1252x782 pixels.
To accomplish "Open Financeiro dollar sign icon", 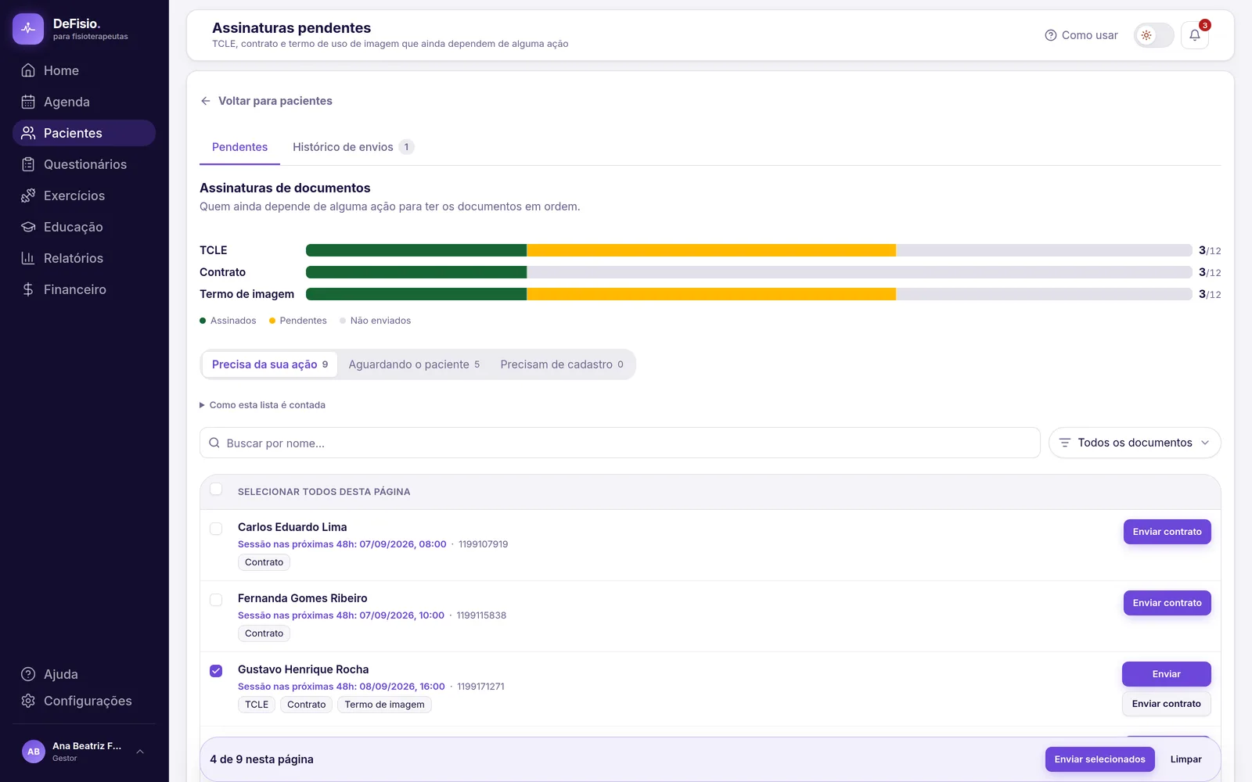I will click(28, 289).
